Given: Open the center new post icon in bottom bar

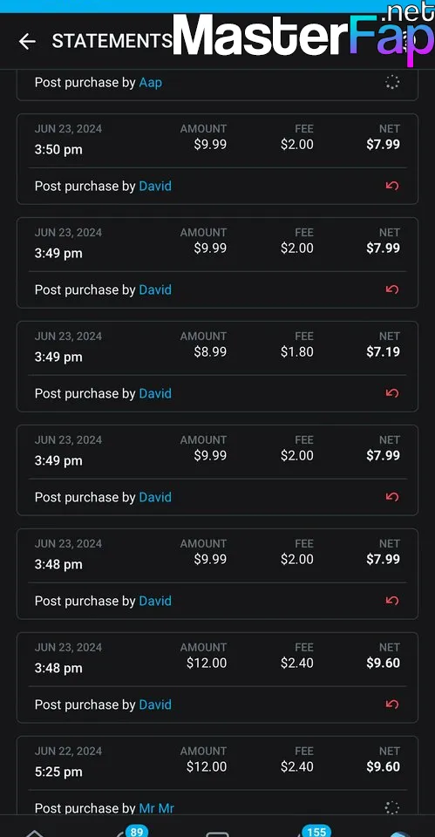Looking at the screenshot, I should pos(217,834).
